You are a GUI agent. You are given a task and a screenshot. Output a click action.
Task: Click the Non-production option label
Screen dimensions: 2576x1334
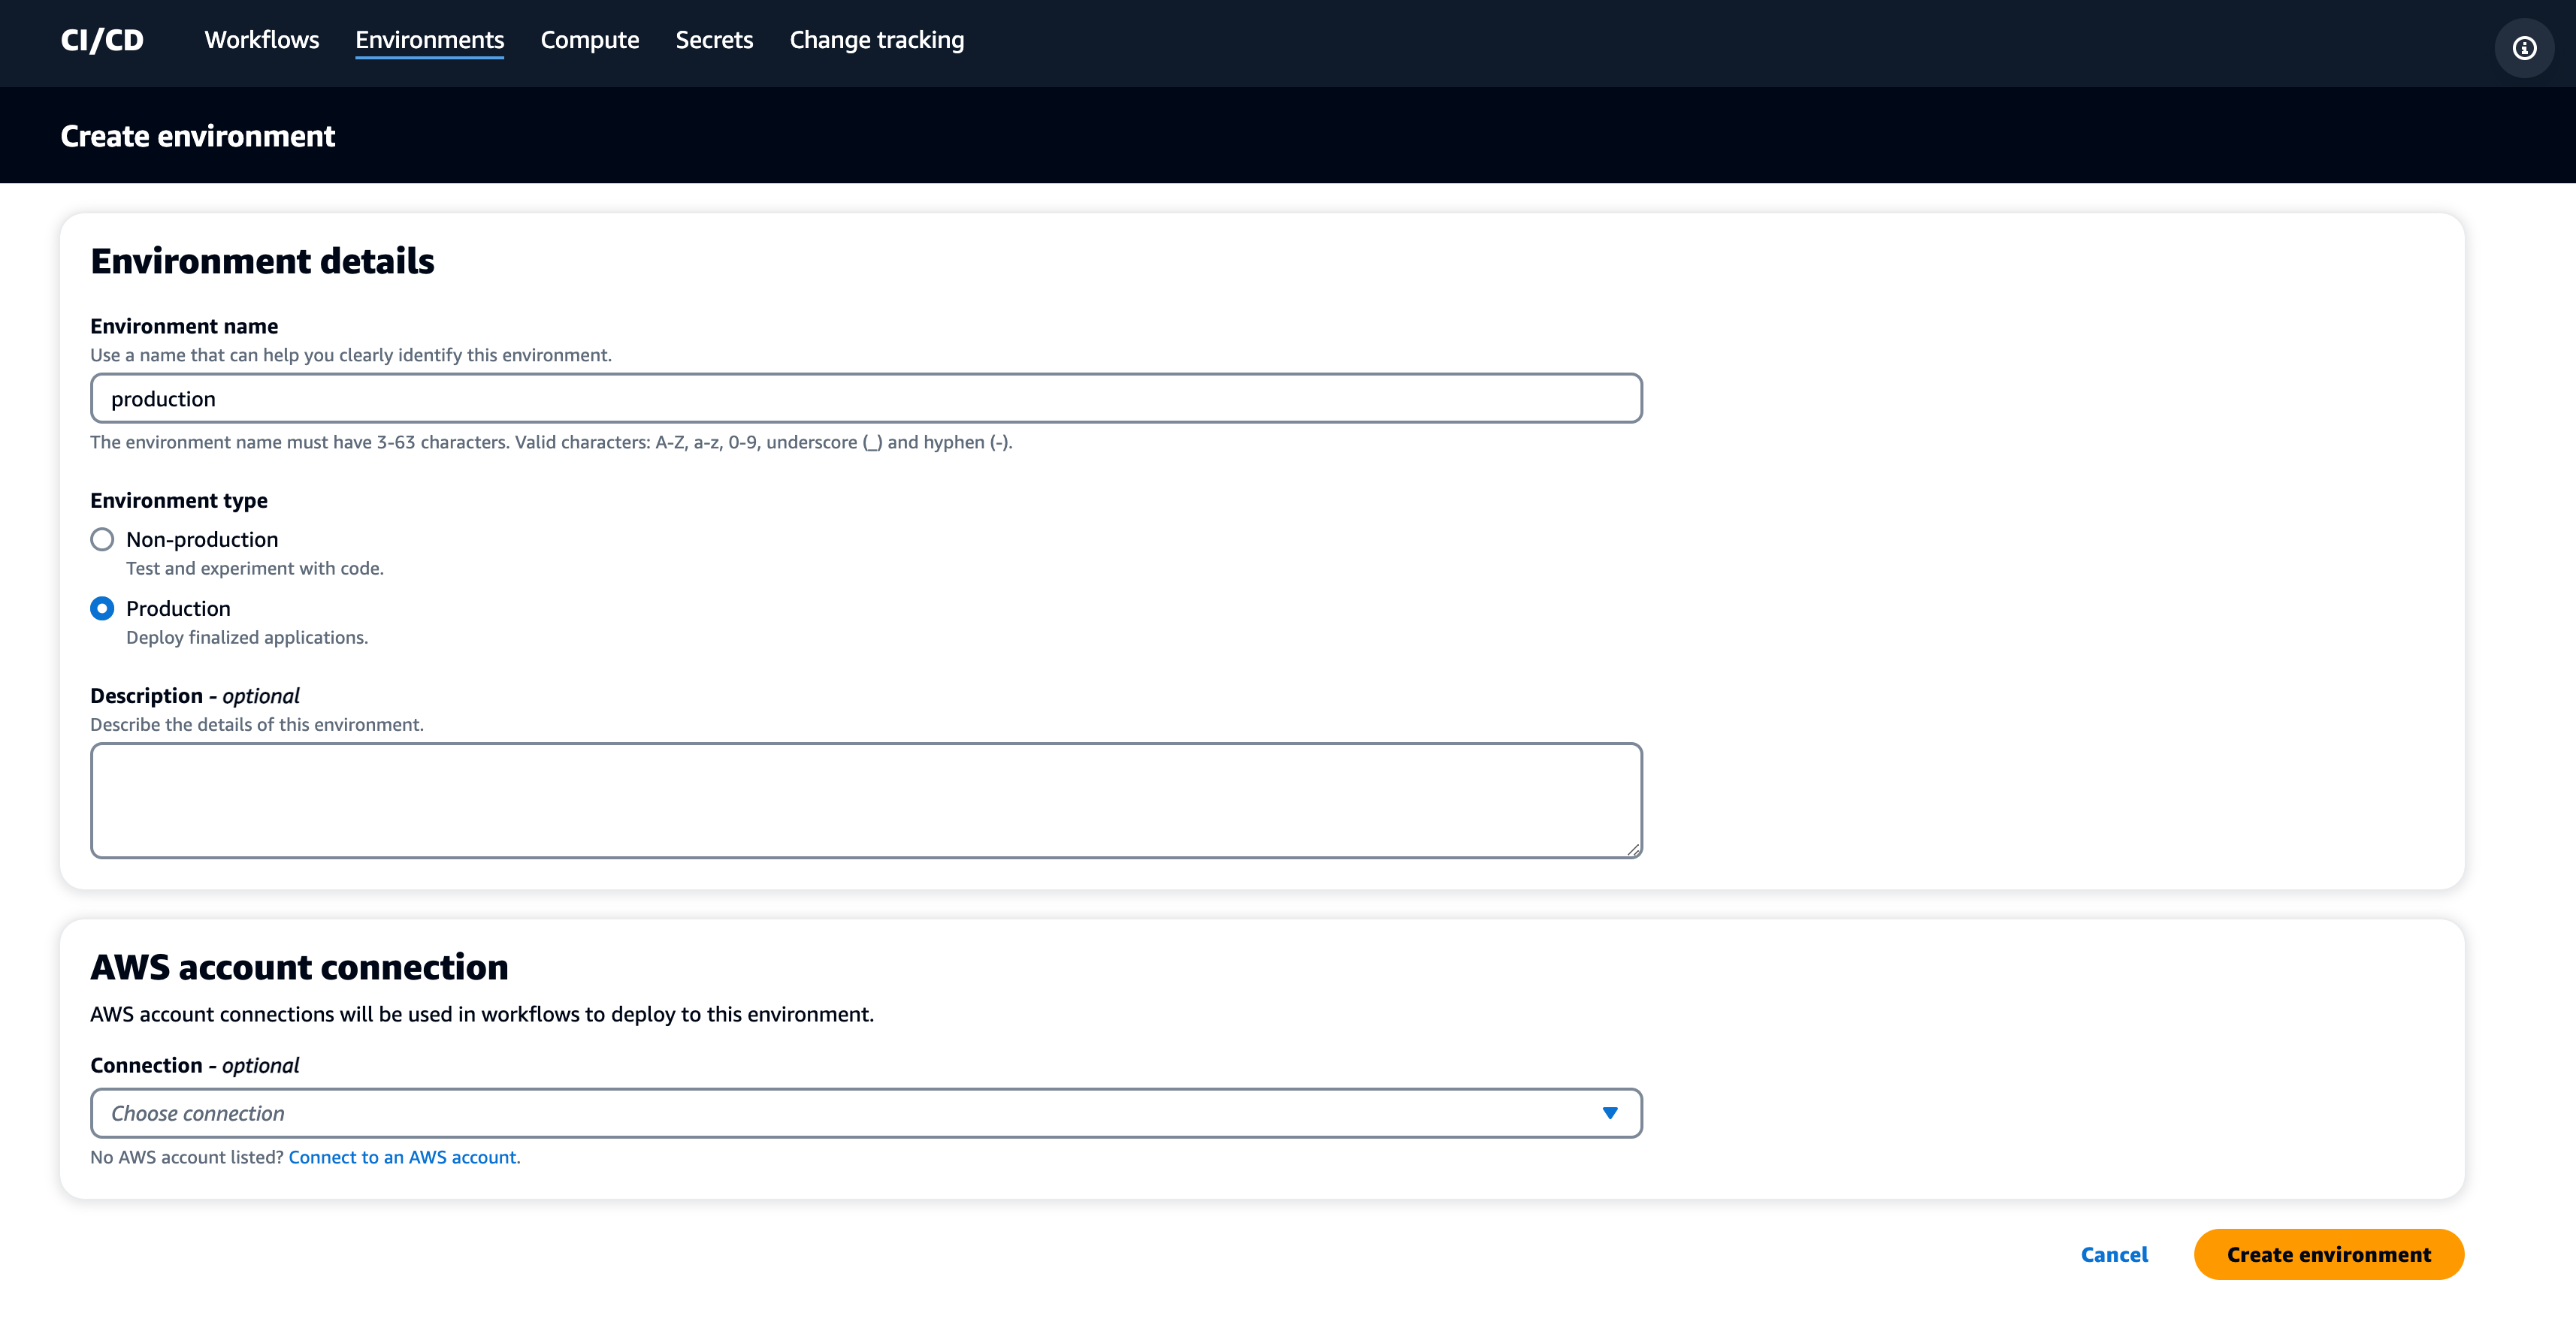tap(202, 539)
